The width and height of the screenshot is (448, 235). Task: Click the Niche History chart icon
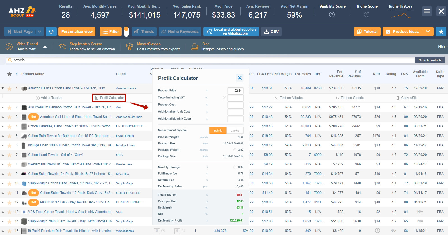400,16
